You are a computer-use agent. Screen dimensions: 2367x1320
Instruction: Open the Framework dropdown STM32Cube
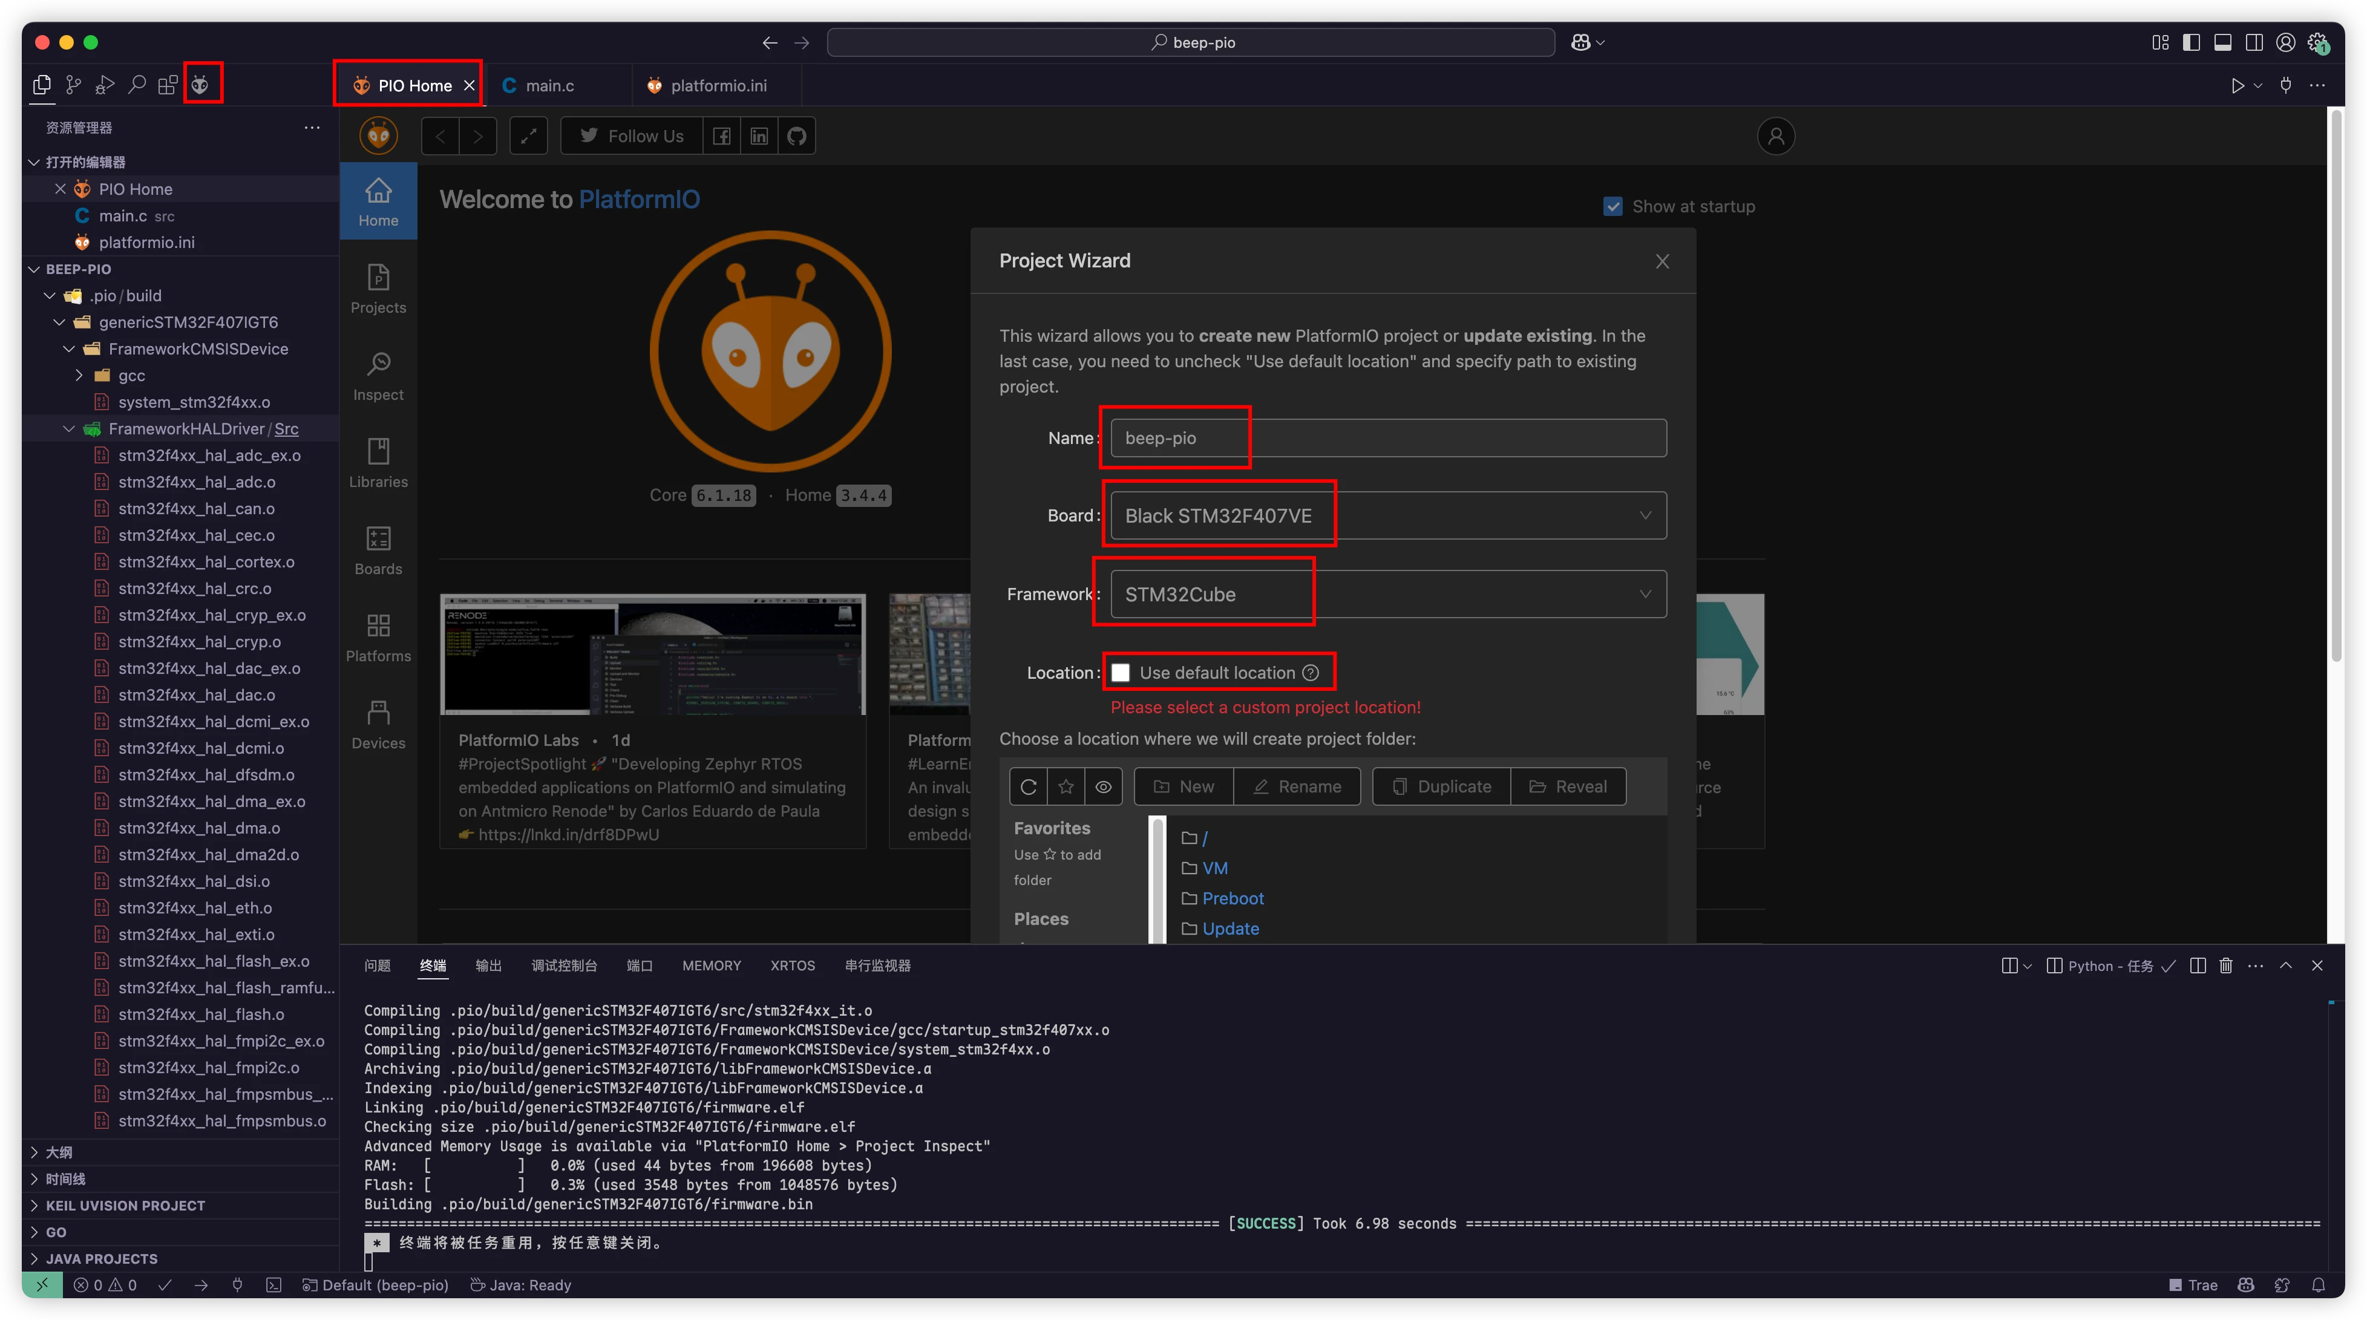[x=1387, y=594]
